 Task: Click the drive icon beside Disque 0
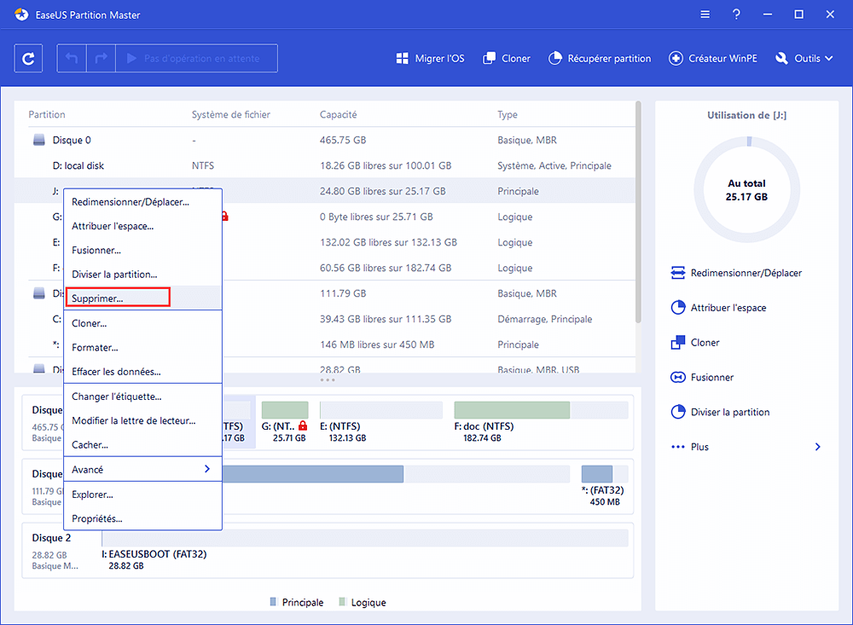38,140
